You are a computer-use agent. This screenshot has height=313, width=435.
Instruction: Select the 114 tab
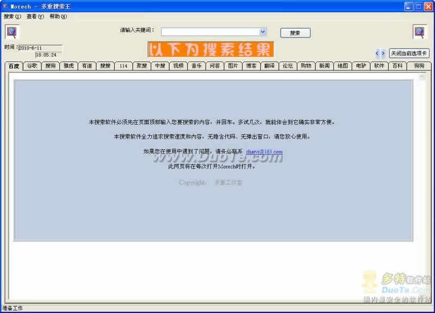pos(123,66)
